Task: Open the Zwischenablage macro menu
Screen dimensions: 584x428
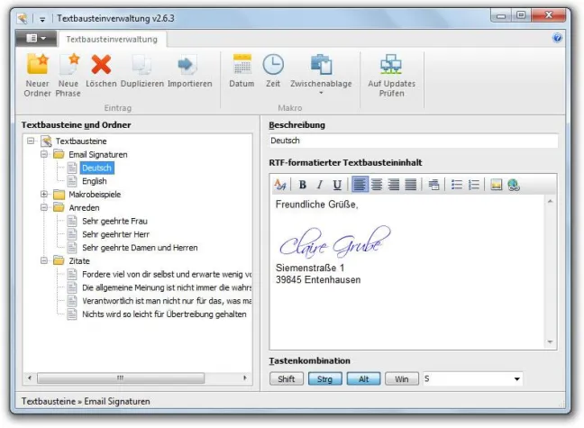Action: [321, 74]
